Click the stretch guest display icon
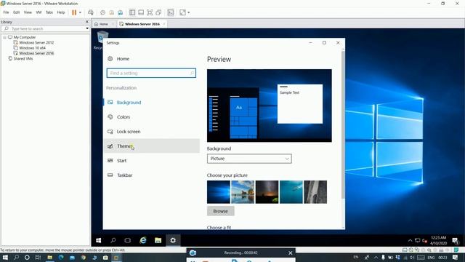Screen dimensions: 465x262 tap(182, 12)
